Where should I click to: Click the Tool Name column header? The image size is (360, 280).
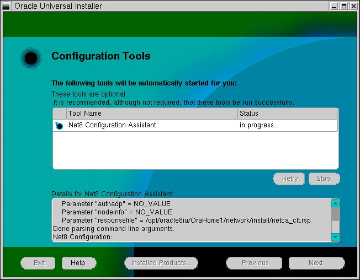(152, 114)
